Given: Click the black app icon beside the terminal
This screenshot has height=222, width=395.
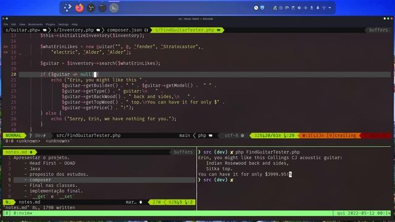Looking at the screenshot, I should (x=102, y=8).
